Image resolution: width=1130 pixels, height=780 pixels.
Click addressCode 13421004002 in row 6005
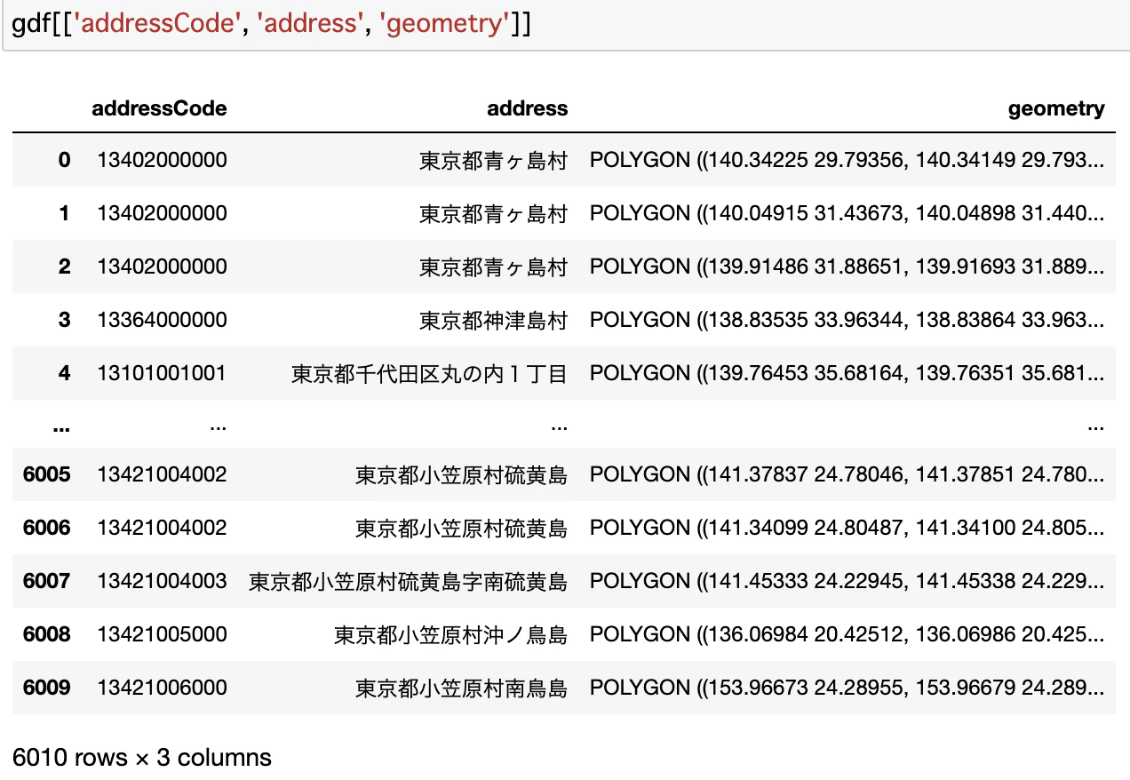163,474
